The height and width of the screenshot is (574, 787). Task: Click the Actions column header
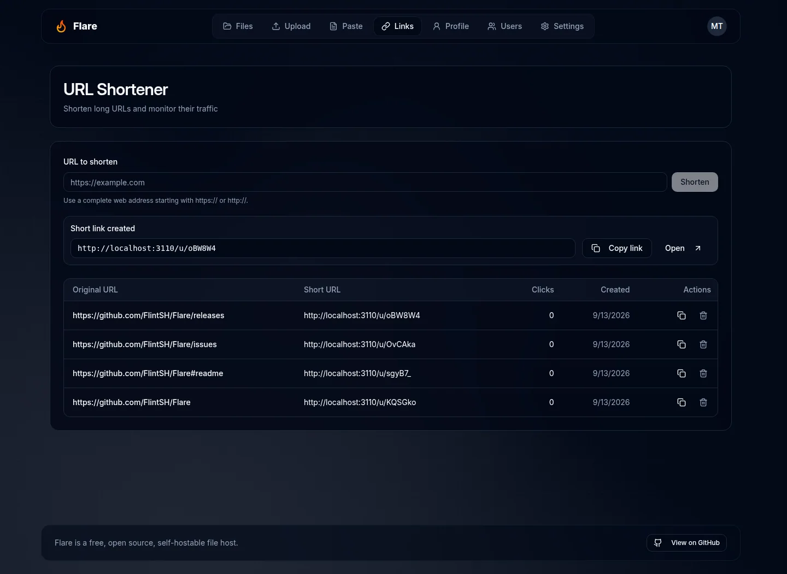tap(697, 290)
